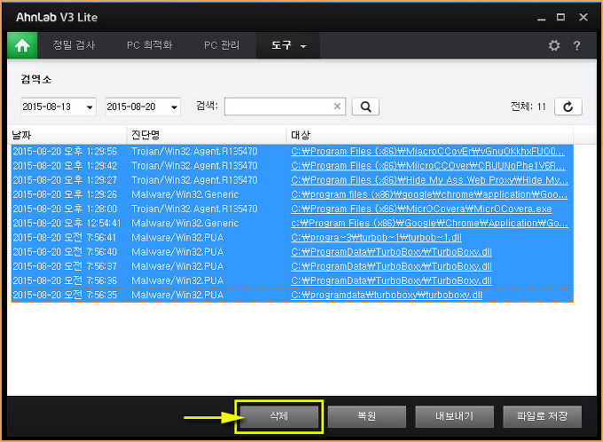This screenshot has height=442, width=603.
Task: Click Malware/Win32.Generic in the 1:29:26 row
Action: click(185, 194)
